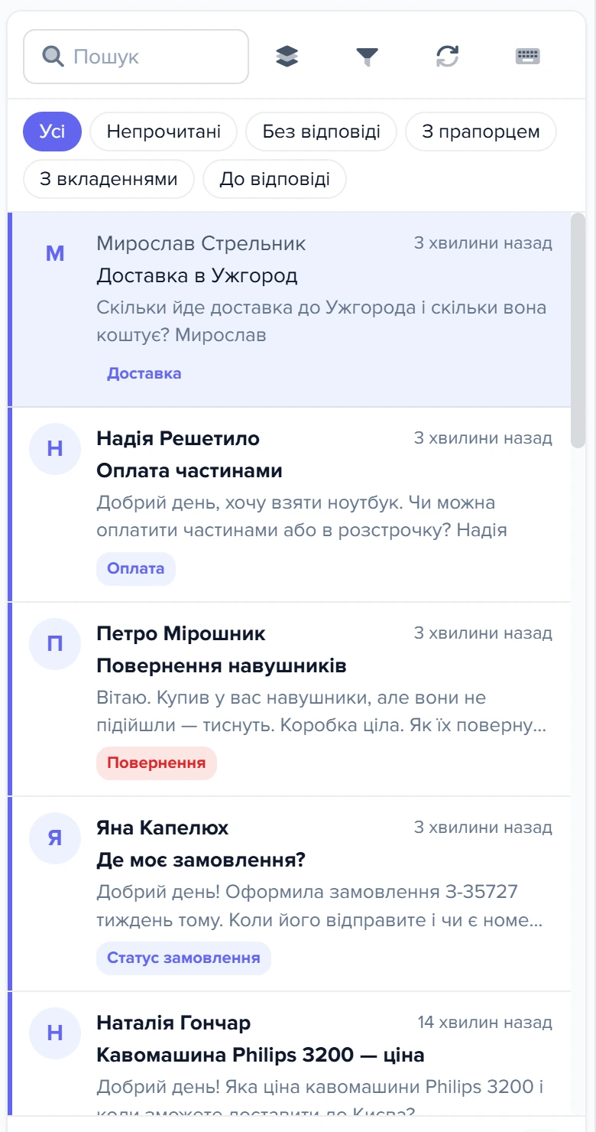Click the М avatar for Мирослав Стрельник
The width and height of the screenshot is (596, 1132).
coord(55,254)
